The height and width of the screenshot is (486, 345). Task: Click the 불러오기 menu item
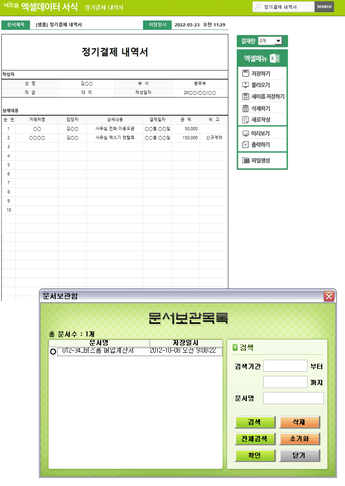point(261,85)
